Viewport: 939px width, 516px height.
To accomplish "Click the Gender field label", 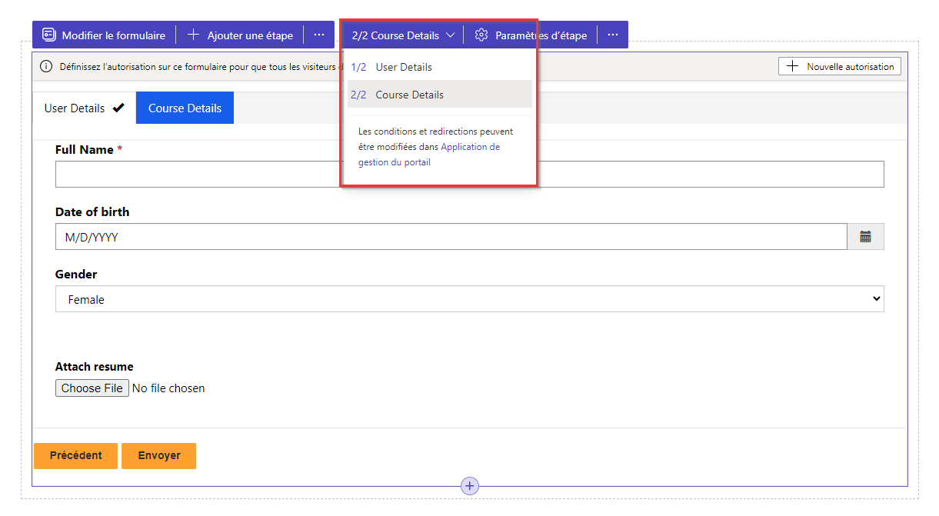I will coord(76,274).
